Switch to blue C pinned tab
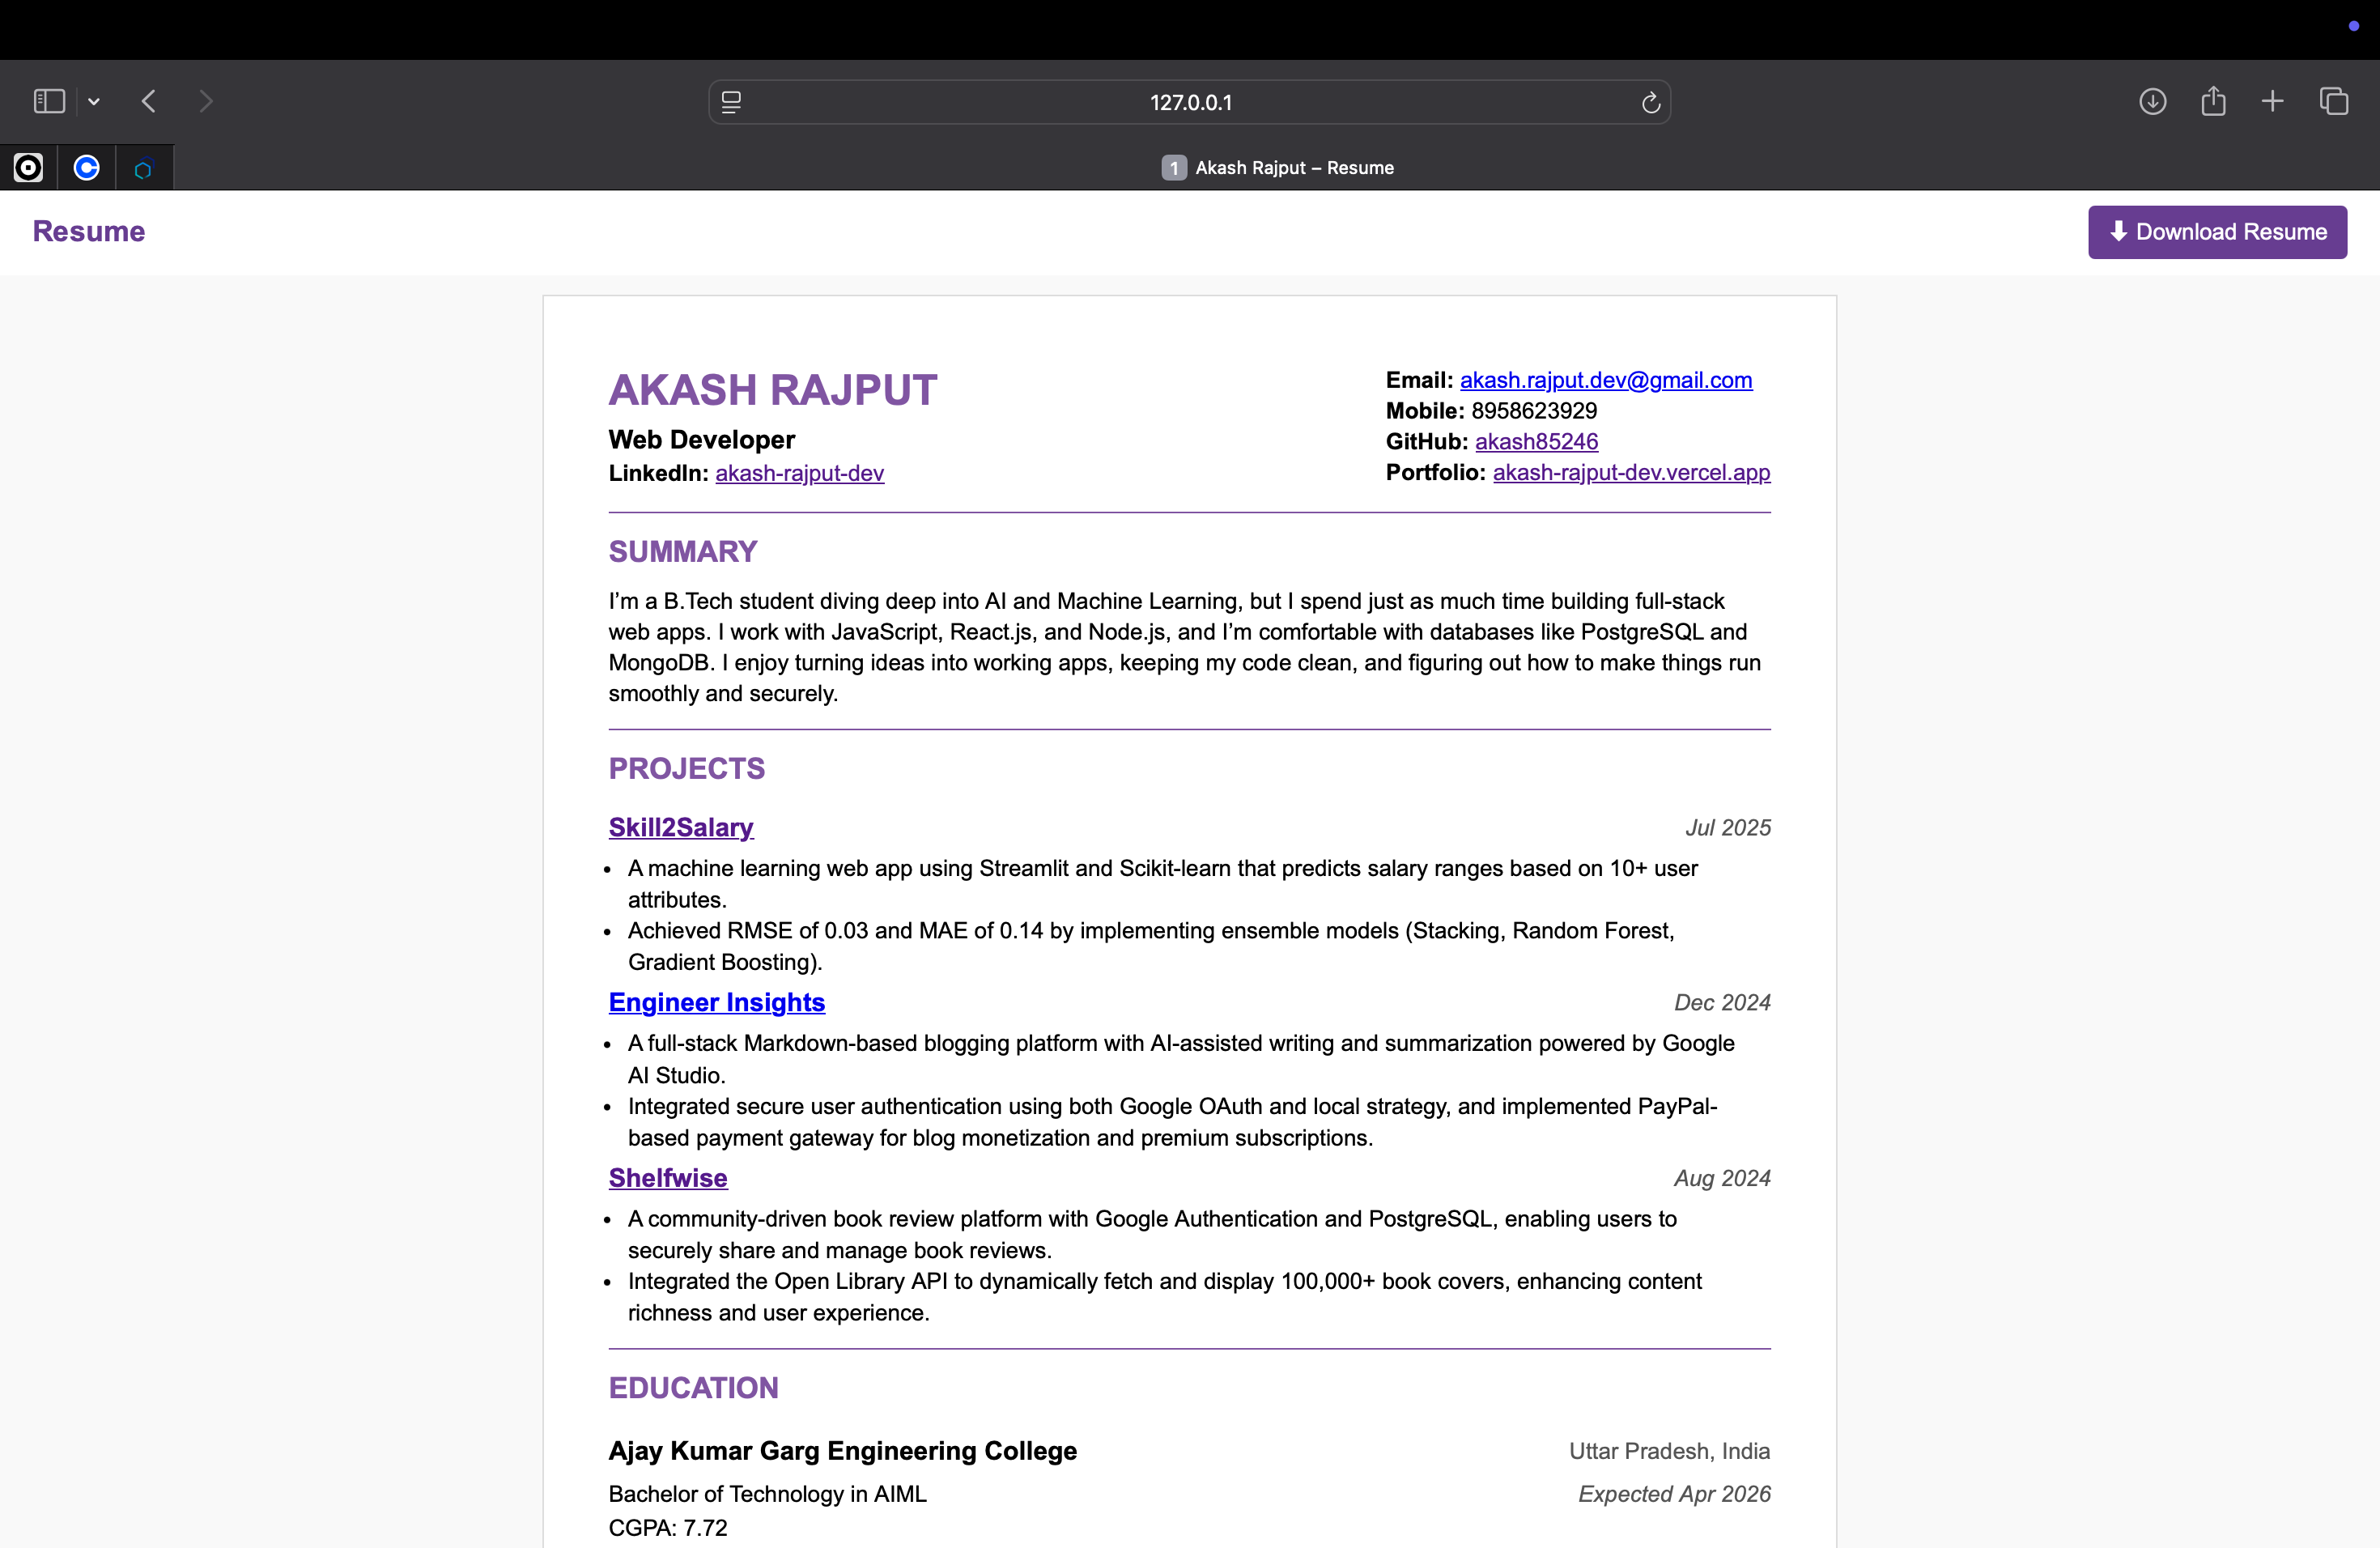 point(87,167)
